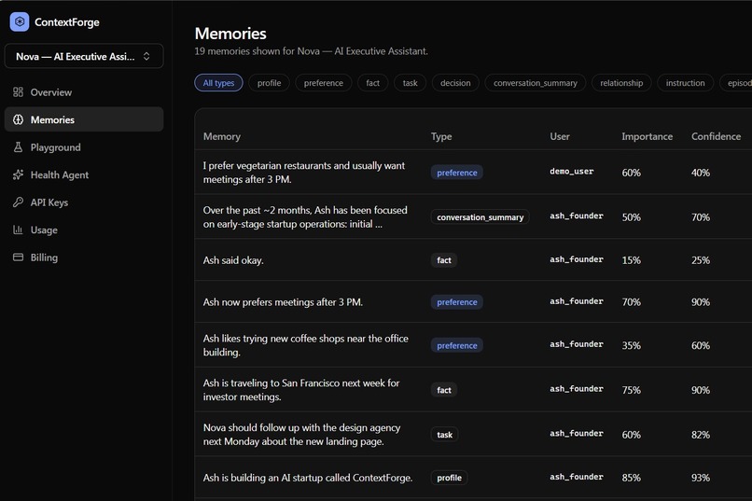The height and width of the screenshot is (501, 752).
Task: Open the Nova agent selector dropdown
Action: (84, 56)
